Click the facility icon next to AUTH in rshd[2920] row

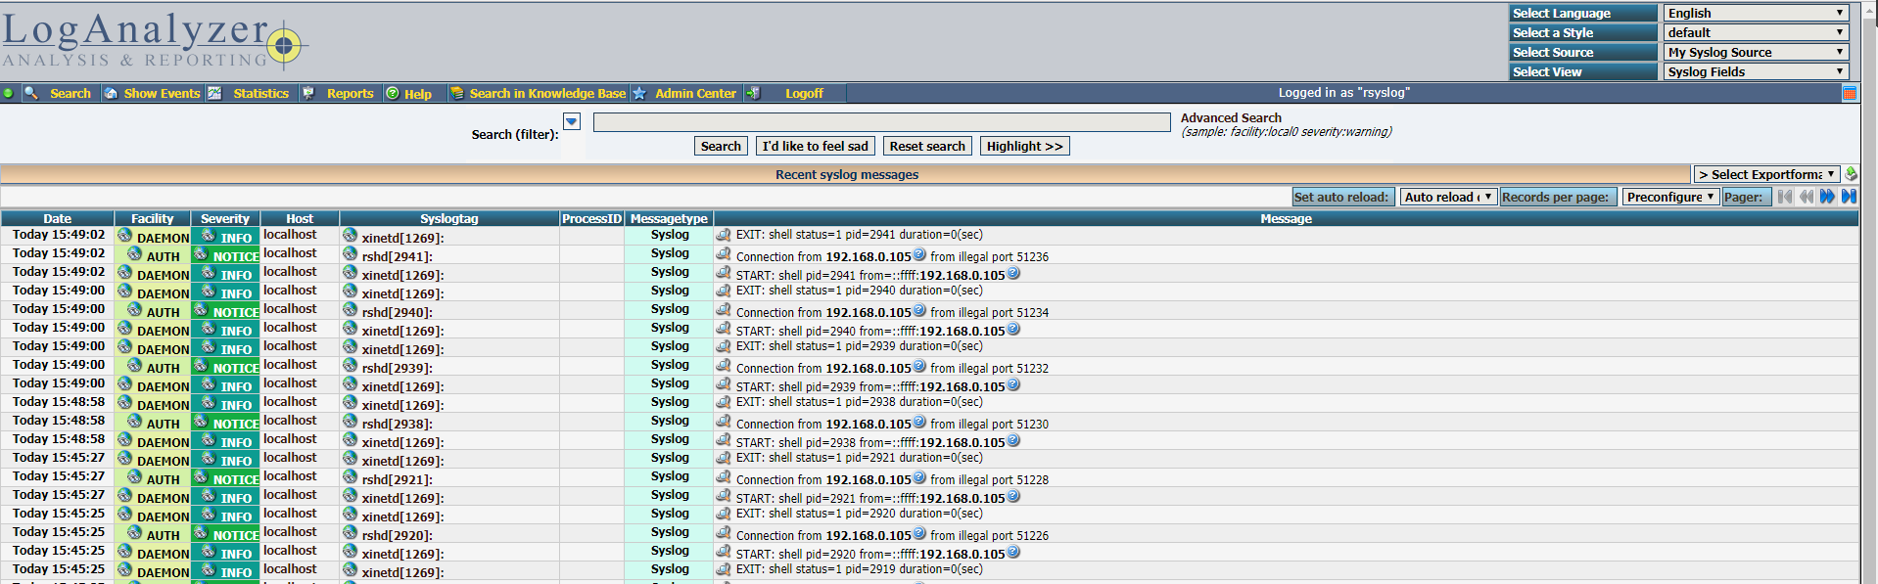click(x=134, y=533)
